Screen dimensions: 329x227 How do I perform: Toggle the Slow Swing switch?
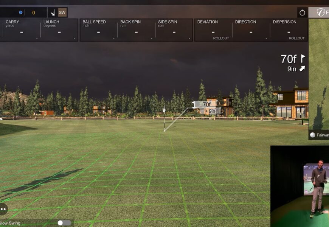[x=64, y=223]
